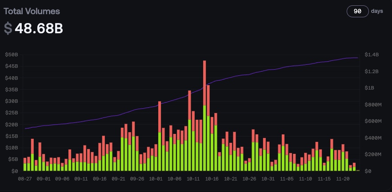Click the 90 days input field
The image size is (392, 192).
[x=357, y=12]
